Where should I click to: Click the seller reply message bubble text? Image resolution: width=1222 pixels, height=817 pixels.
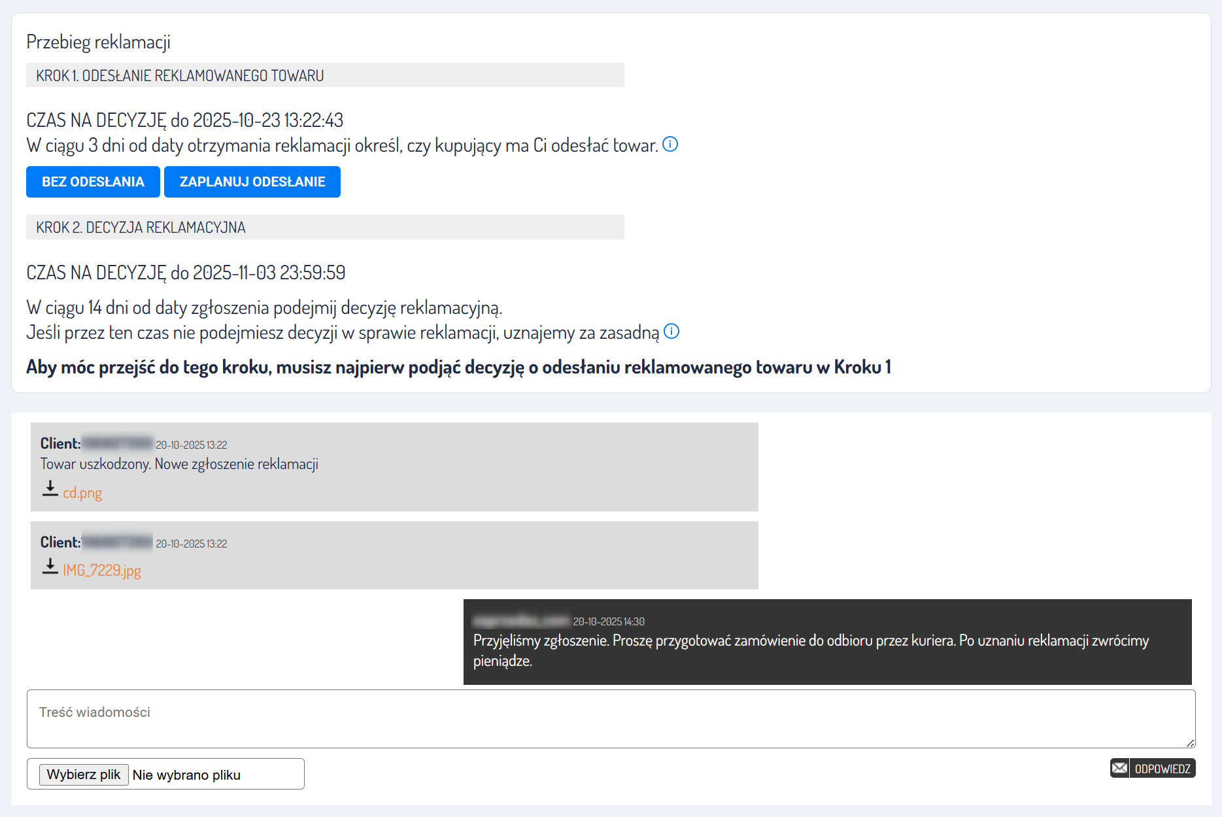coord(811,641)
